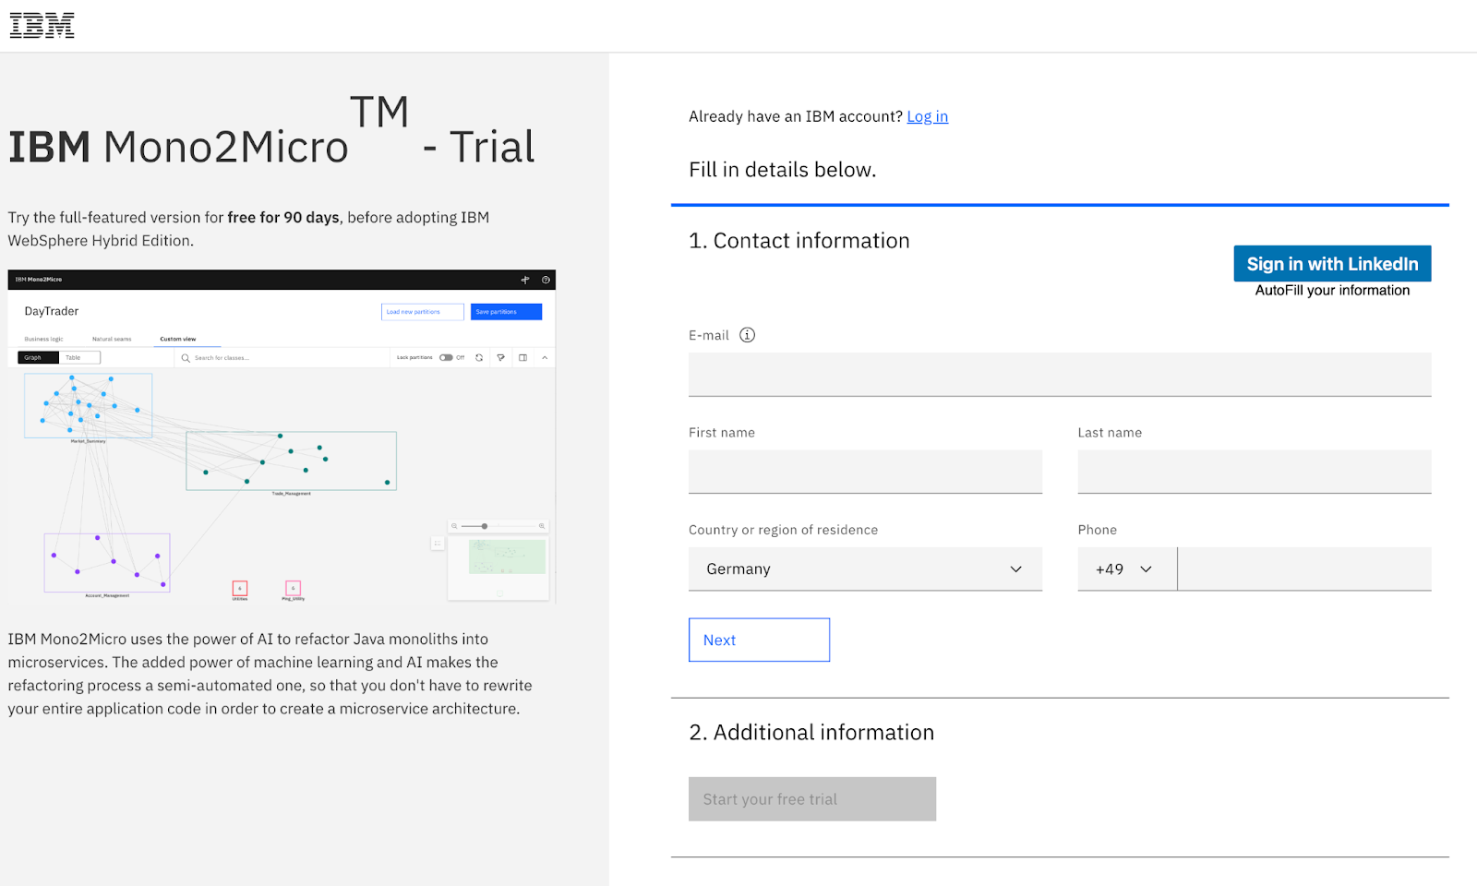
Task: Switch to Table view in preview
Action: pyautogui.click(x=74, y=358)
